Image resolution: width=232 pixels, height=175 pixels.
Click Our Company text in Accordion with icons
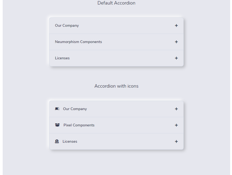tap(75, 109)
